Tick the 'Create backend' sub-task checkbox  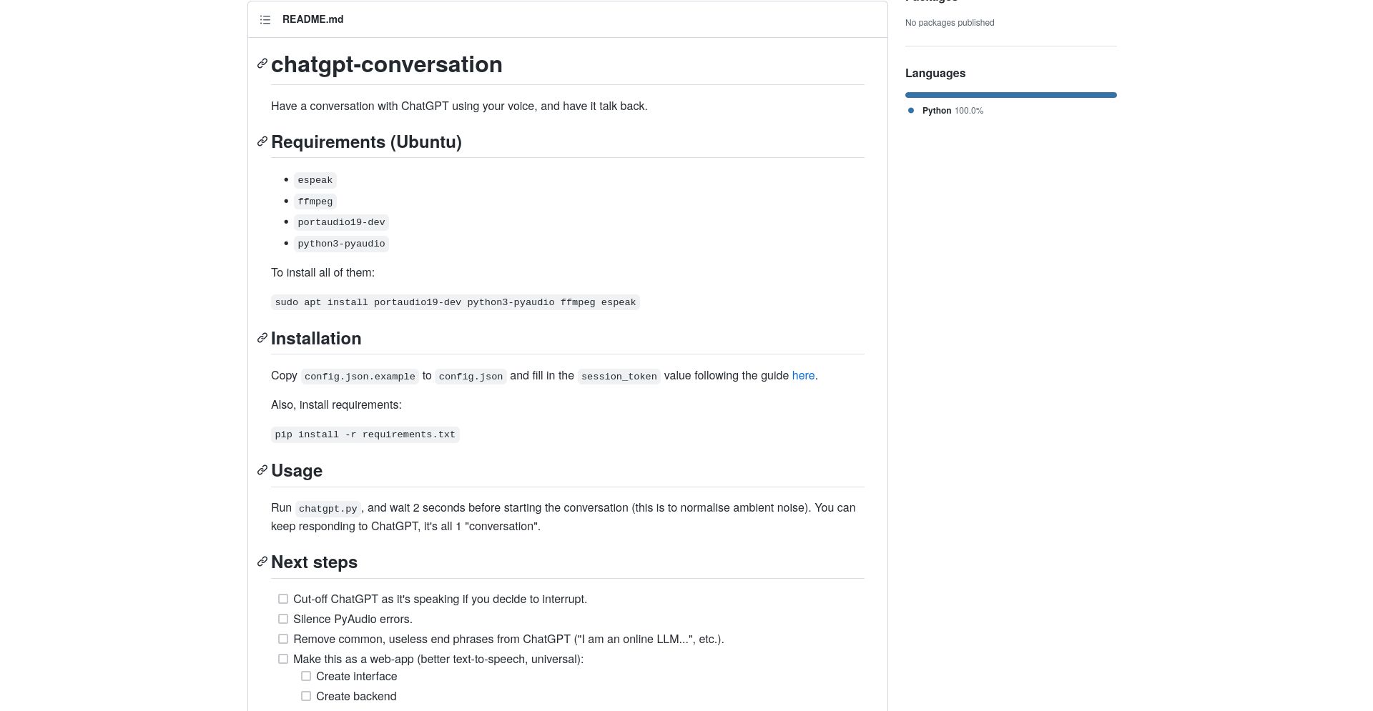[306, 697]
